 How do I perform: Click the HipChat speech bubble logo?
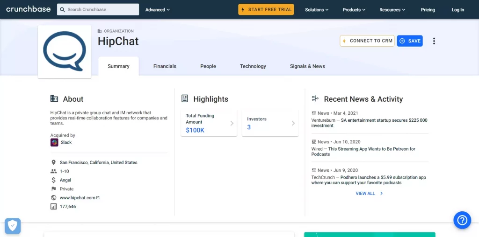65,51
